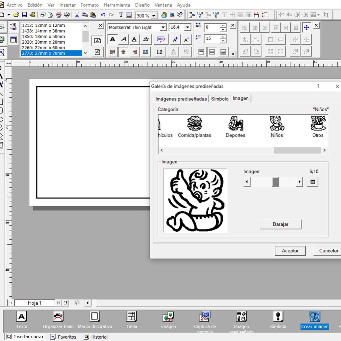Toggle italic text style button
This screenshot has width=341, height=341.
[x=124, y=40]
